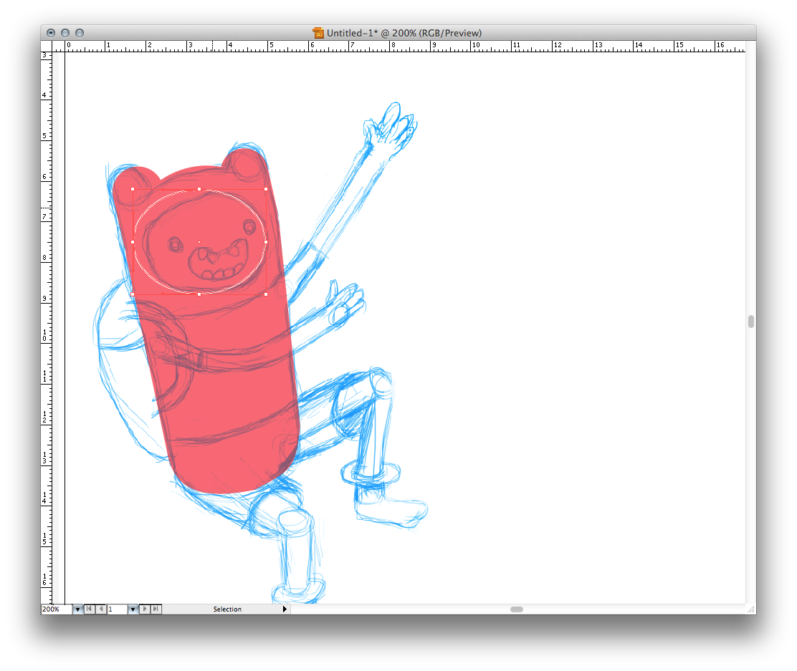Click the zoom level field showing 200%

point(56,609)
